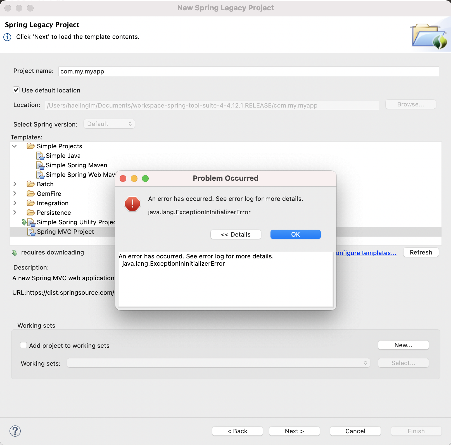Click the Next > button

[295, 431]
